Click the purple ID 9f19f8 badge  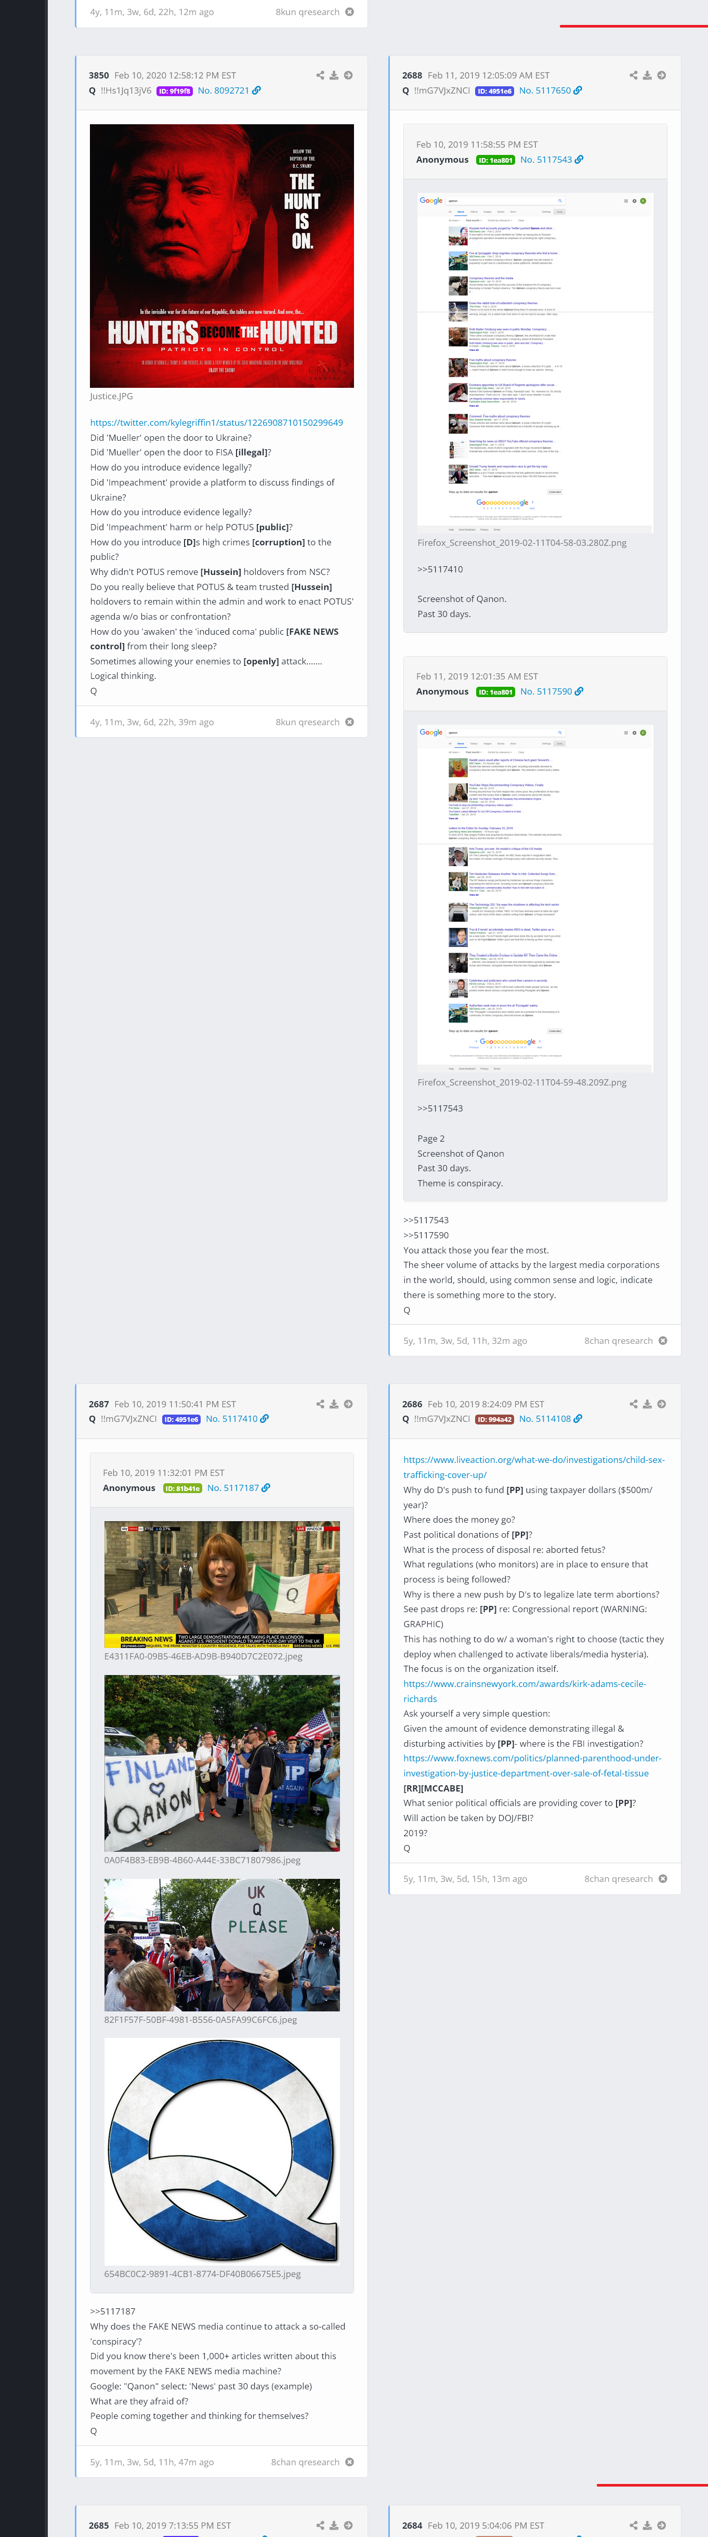174,90
